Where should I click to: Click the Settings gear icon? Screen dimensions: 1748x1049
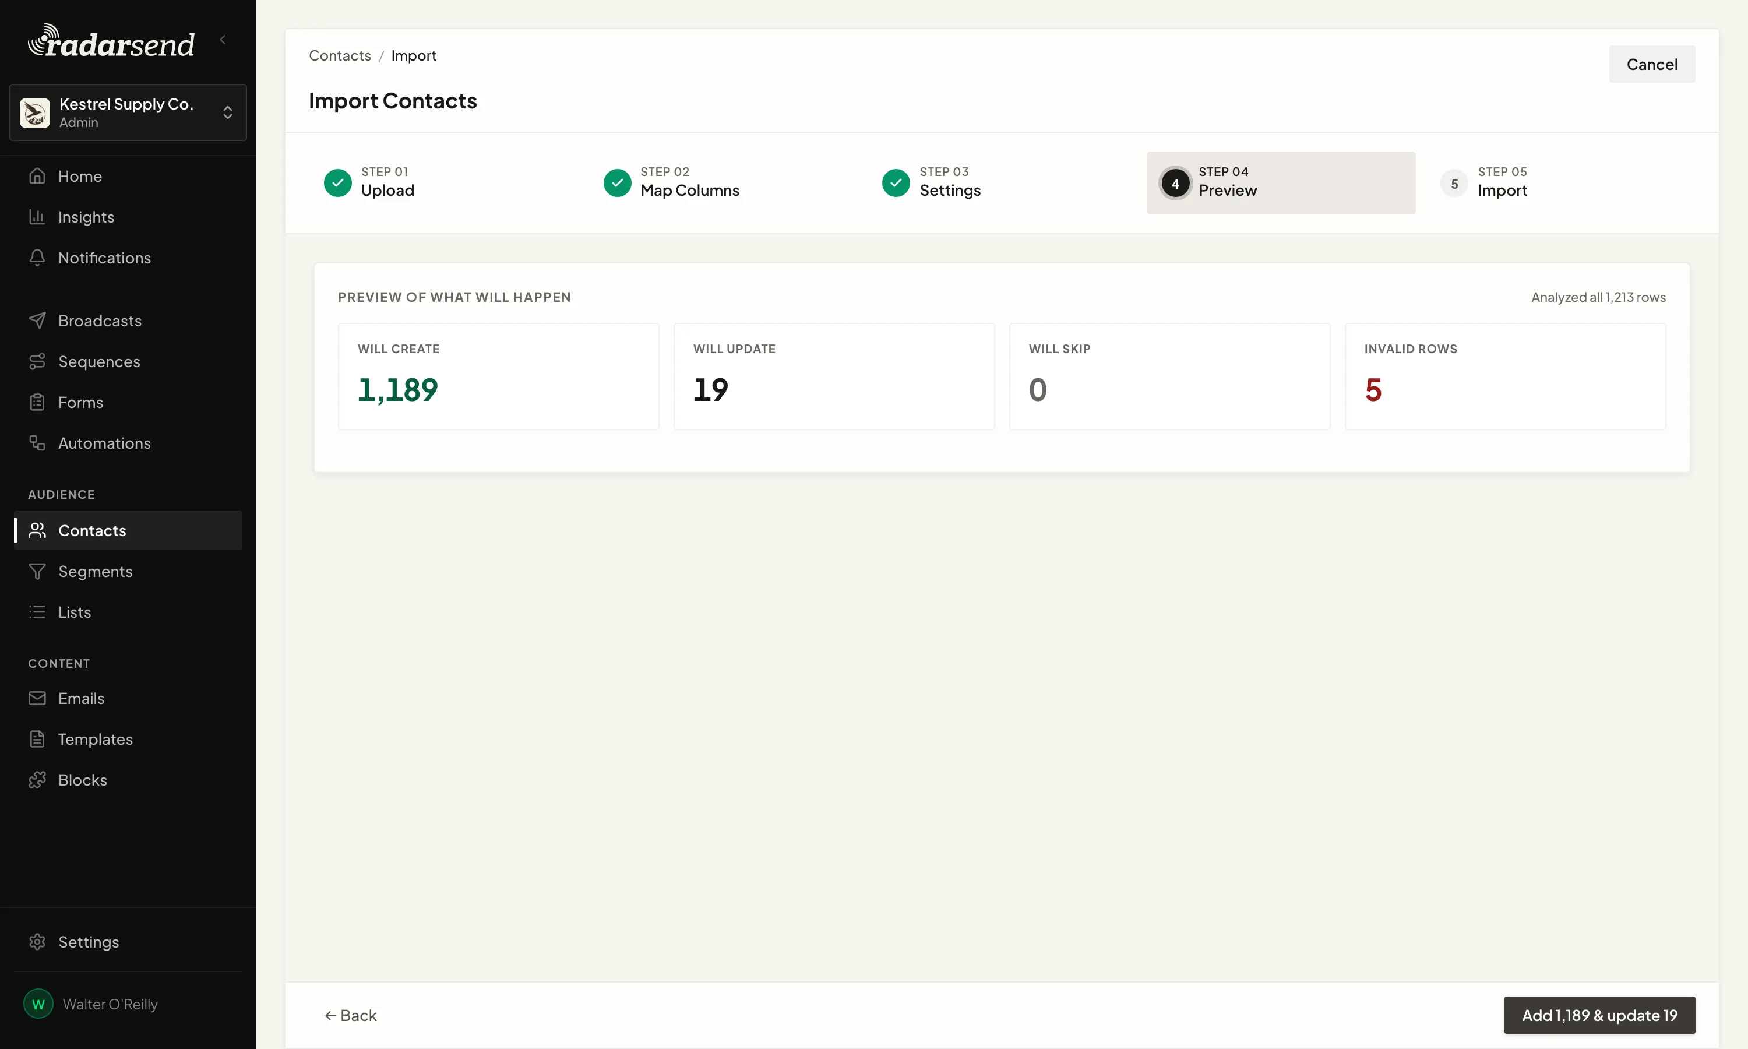click(37, 942)
